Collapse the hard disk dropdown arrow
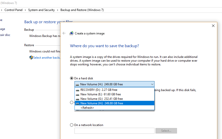The width and height of the screenshot is (222, 139). [152, 84]
